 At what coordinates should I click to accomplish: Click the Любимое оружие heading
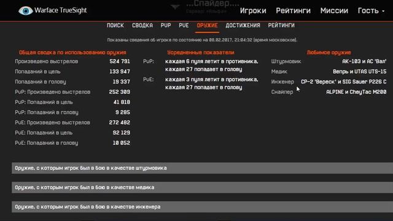pyautogui.click(x=329, y=52)
